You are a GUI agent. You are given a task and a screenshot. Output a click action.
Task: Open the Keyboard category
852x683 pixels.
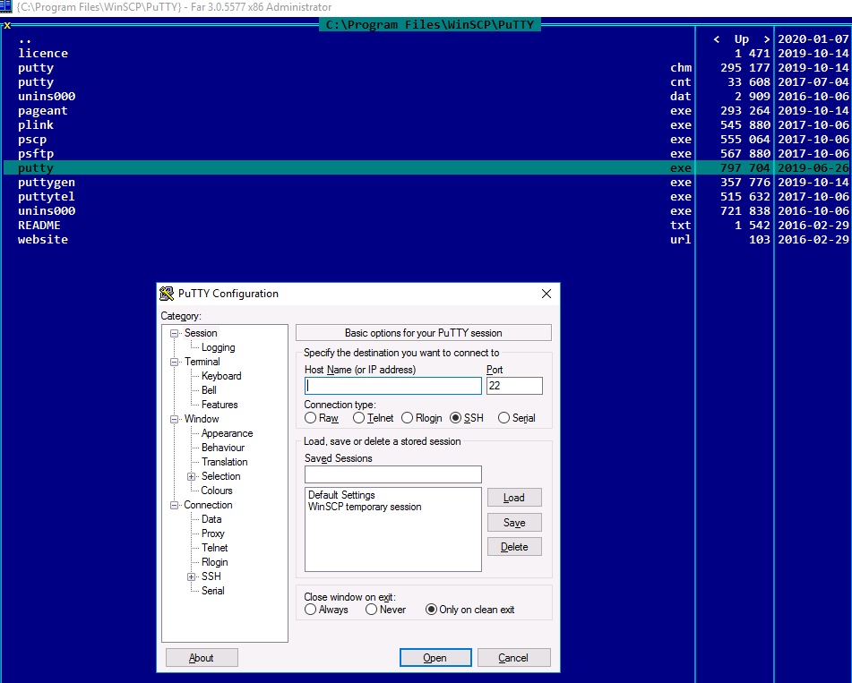tap(221, 376)
